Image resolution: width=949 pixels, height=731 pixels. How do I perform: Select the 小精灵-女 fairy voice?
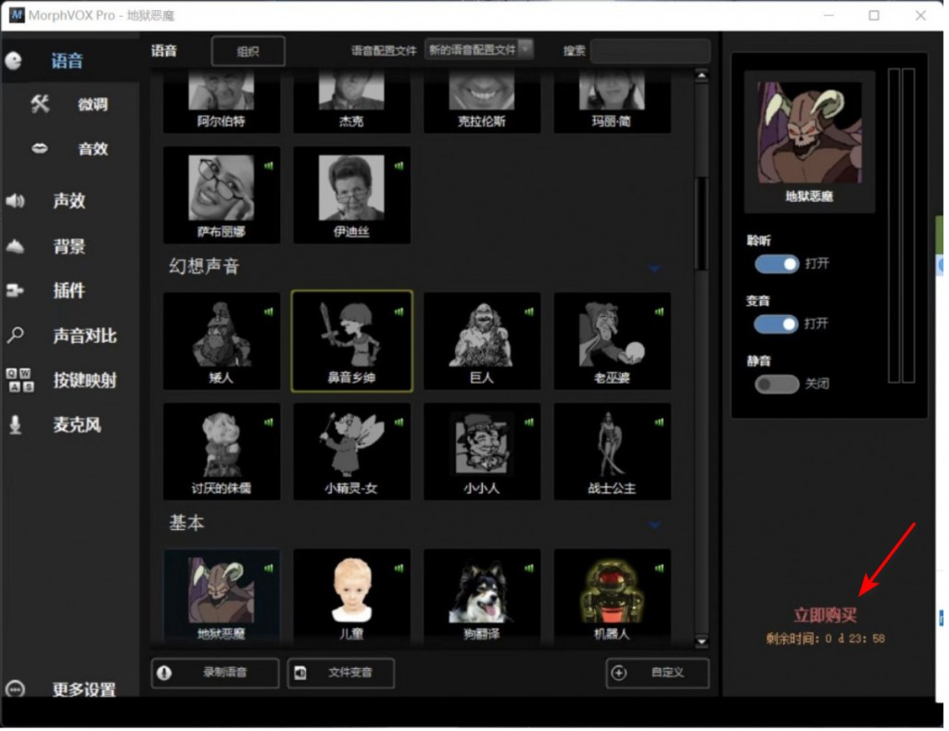point(351,451)
